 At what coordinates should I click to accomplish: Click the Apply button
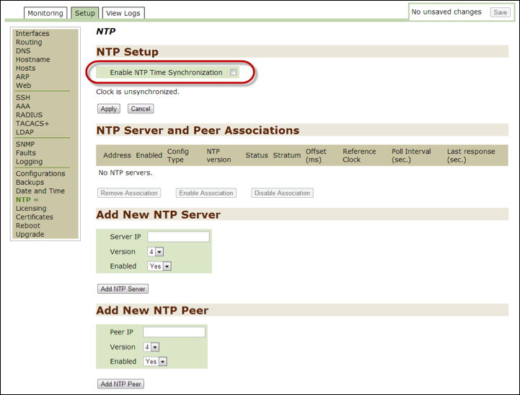(108, 109)
